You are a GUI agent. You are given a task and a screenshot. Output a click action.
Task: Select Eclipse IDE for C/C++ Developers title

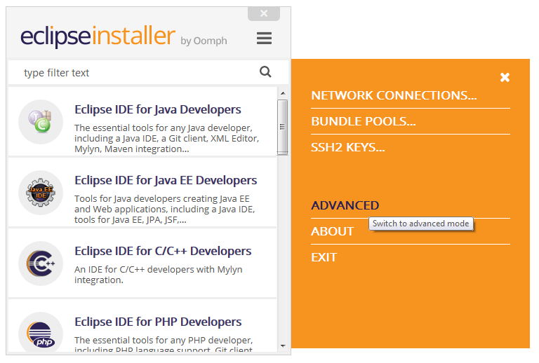click(163, 251)
